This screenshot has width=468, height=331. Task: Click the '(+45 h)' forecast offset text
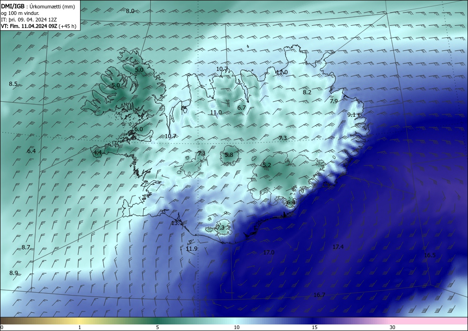click(x=68, y=26)
